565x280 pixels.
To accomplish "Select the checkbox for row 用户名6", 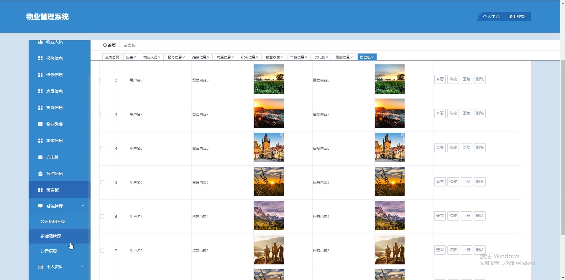I will click(102, 148).
